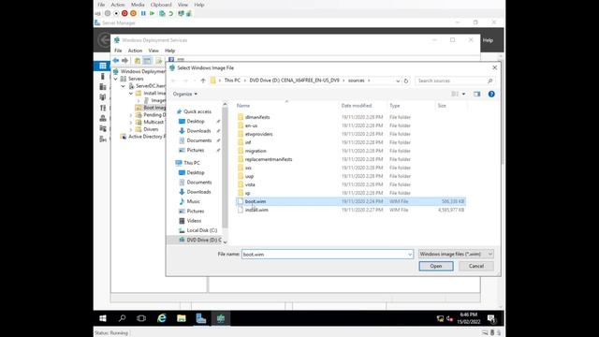This screenshot has height=337, width=599.
Task: Click the Pause button in VM toolbar
Action: tap(143, 13)
